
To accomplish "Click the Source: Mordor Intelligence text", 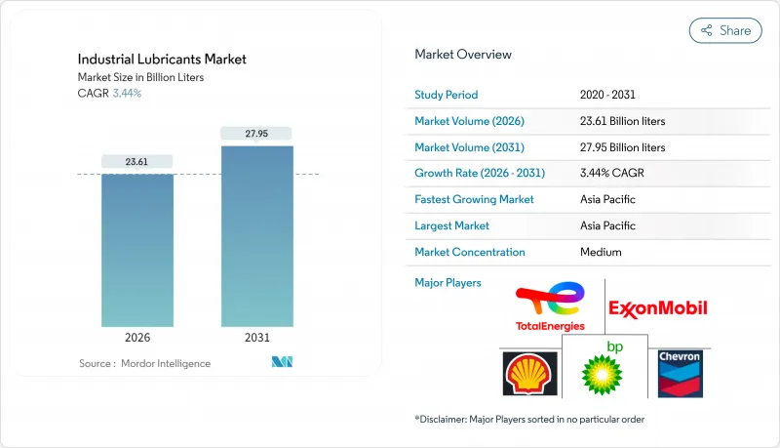I will click(x=144, y=363).
